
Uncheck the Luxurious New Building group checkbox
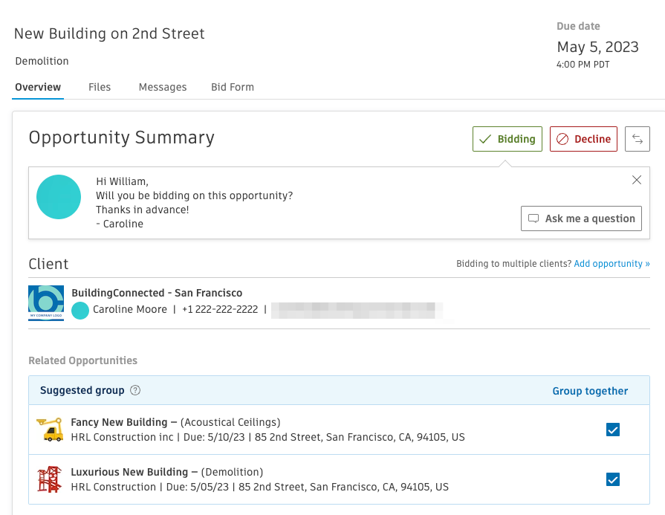[612, 479]
